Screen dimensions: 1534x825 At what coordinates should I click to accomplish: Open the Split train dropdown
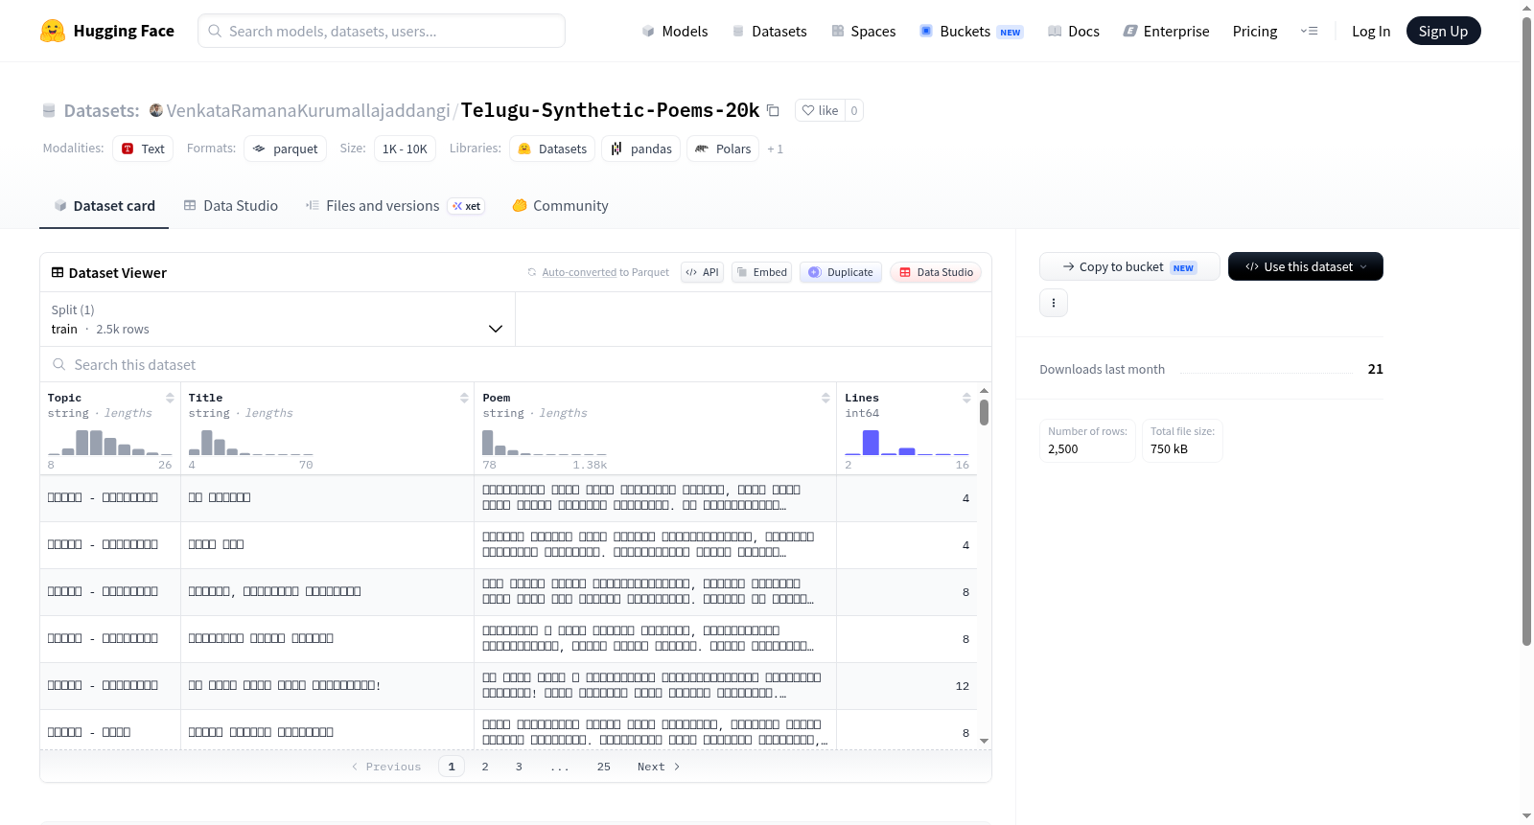277,319
